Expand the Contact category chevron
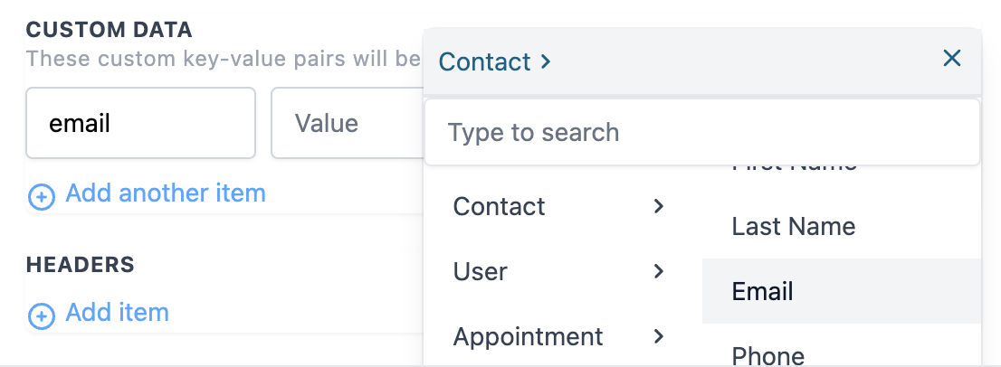This screenshot has width=1001, height=367. point(659,206)
